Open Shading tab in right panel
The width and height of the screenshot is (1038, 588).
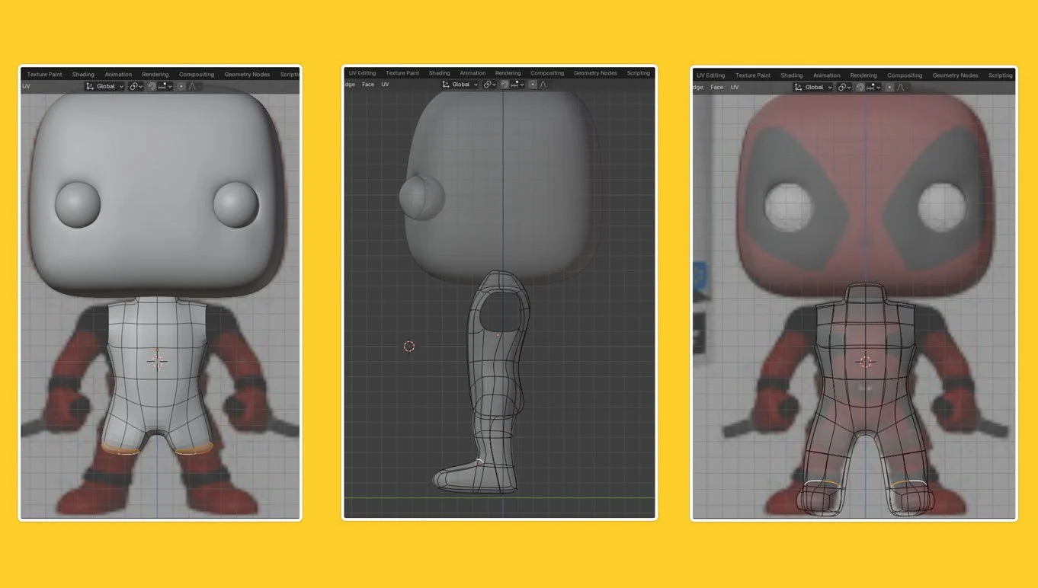[x=792, y=75]
